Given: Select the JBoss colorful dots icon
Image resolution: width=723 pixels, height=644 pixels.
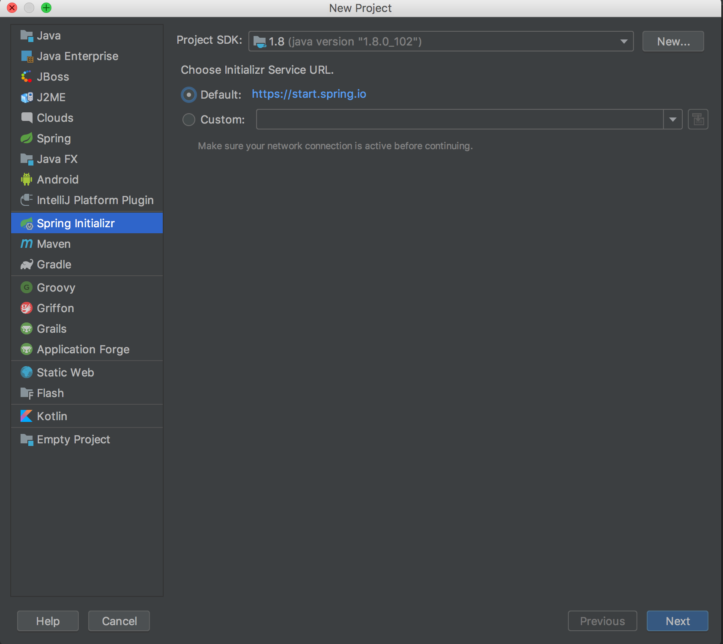Looking at the screenshot, I should click(27, 77).
